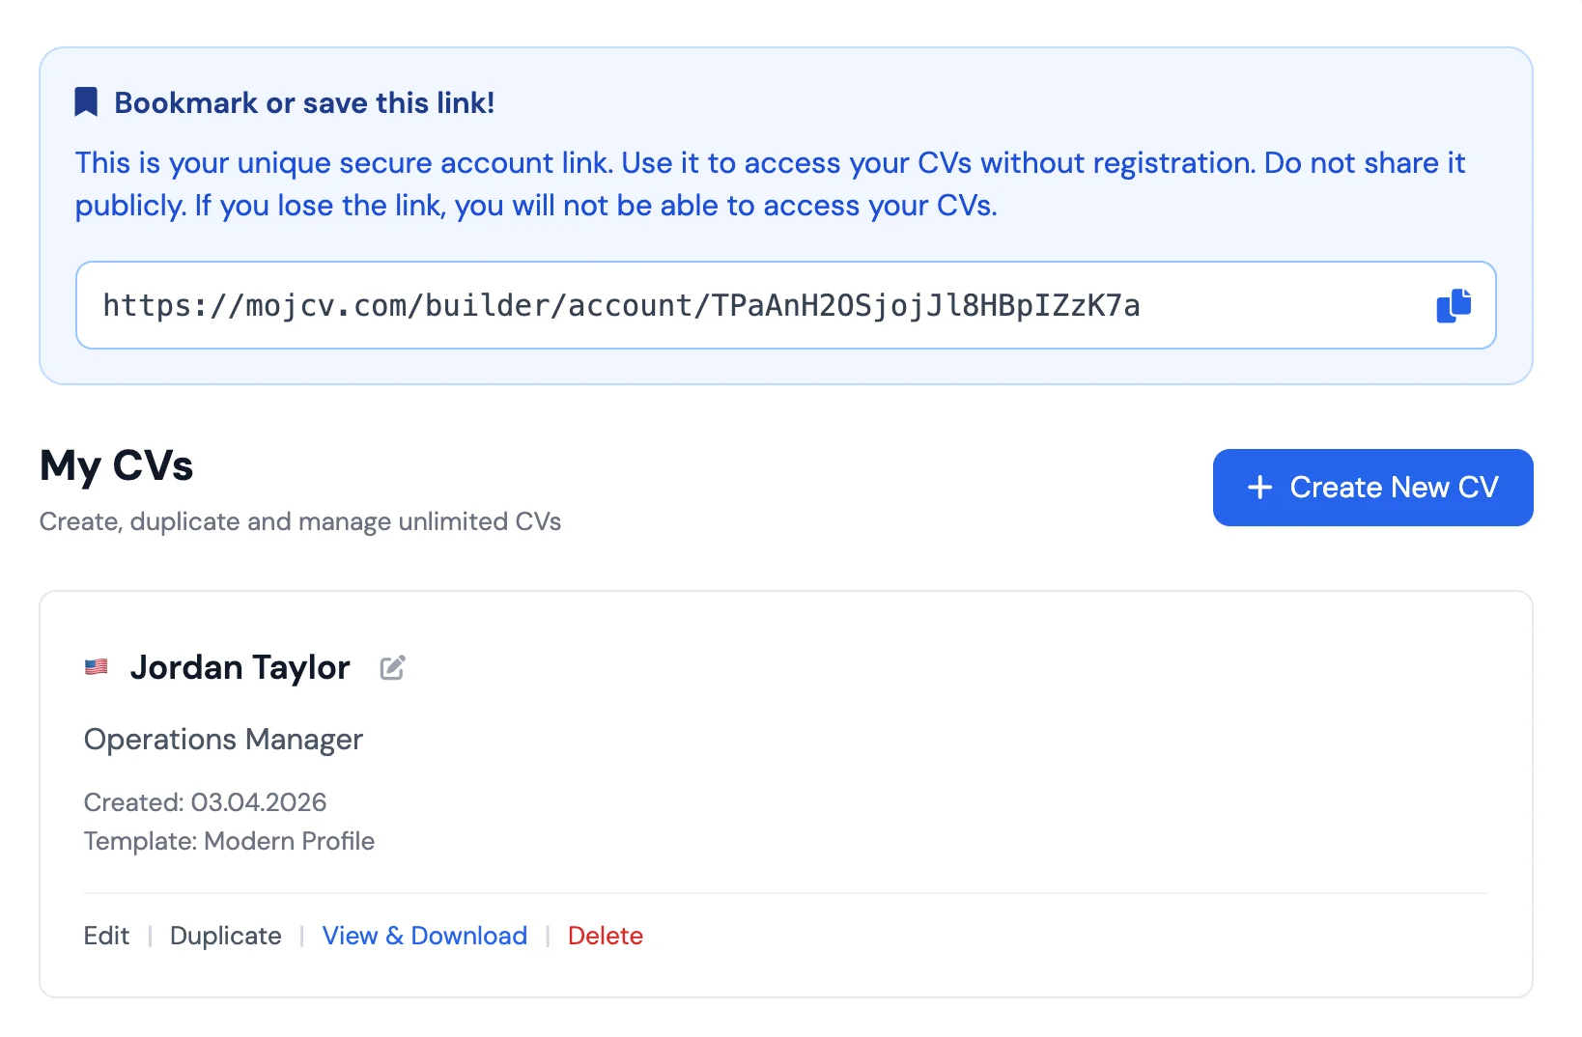Click the US flag icon on the CV card

pos(96,666)
